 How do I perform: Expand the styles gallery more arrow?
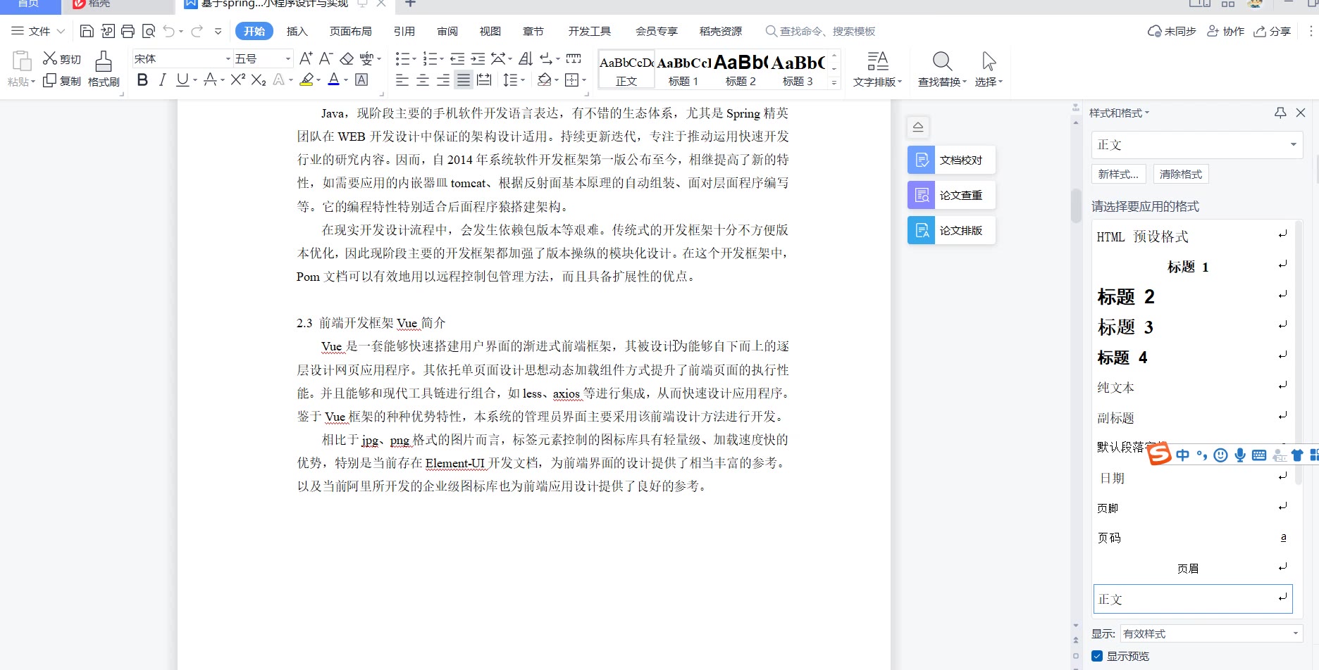click(x=834, y=82)
